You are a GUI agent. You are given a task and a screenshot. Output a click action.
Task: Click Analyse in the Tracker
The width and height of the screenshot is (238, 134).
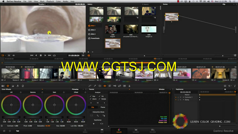tap(98, 92)
